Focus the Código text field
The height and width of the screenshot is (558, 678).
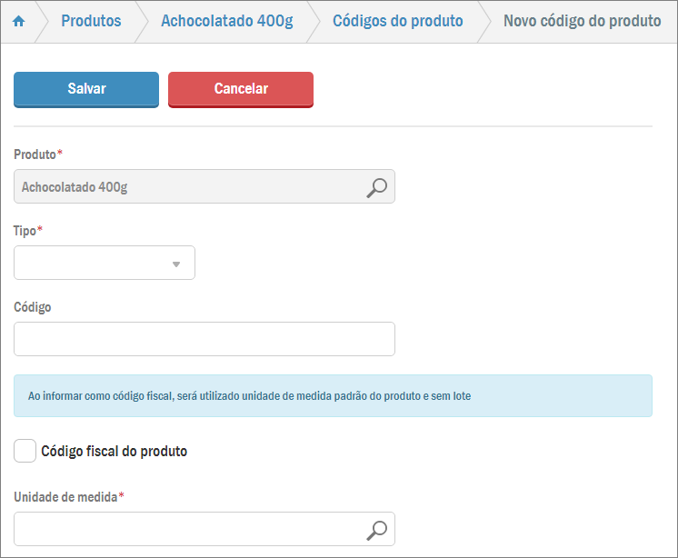204,339
